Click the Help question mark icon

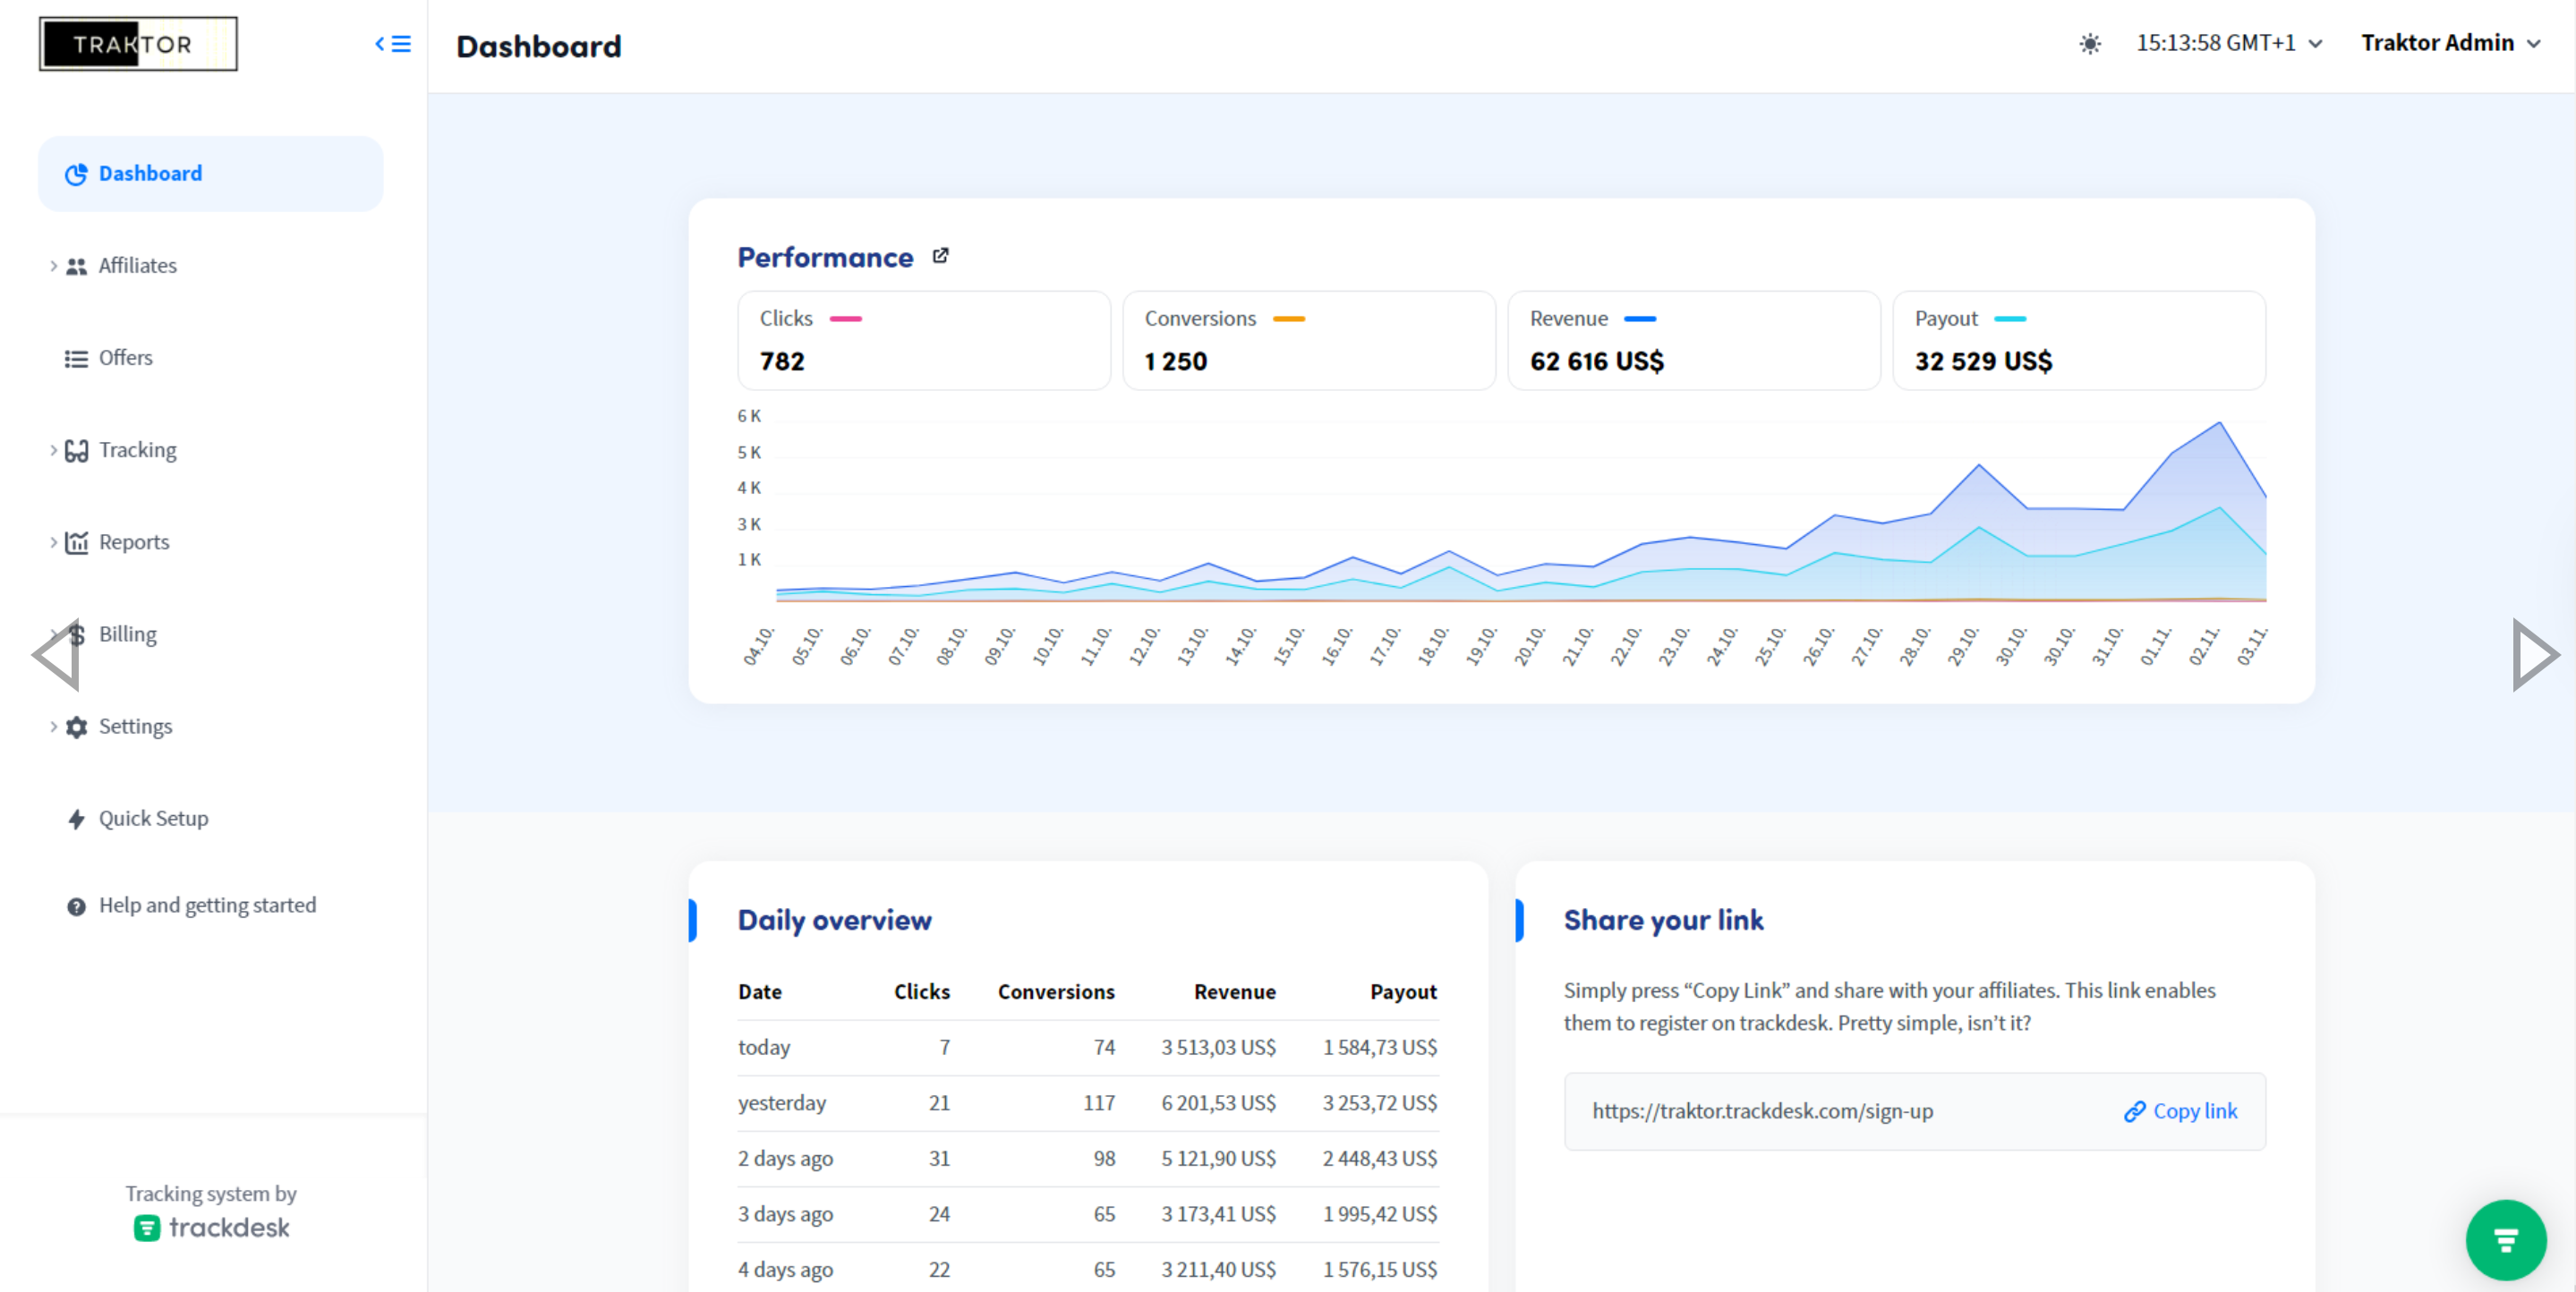pos(76,906)
